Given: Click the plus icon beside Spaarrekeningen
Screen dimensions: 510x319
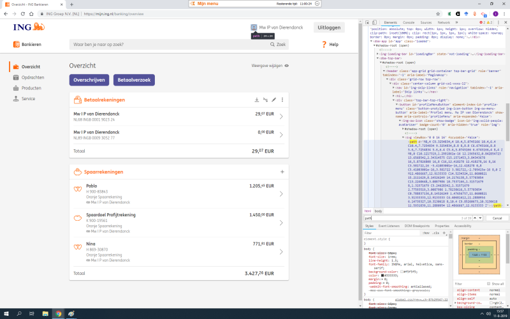Looking at the screenshot, I should click(x=282, y=172).
